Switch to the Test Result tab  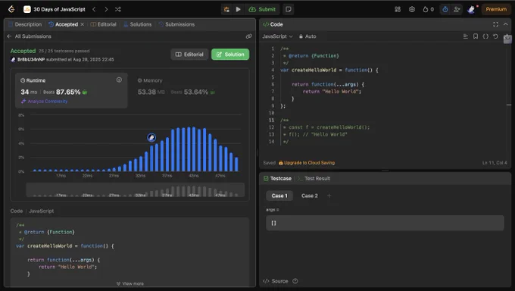(x=314, y=179)
